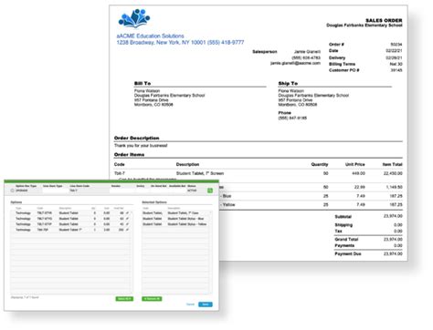The height and width of the screenshot is (330, 433).
Task: Click the 1238 Broadway New York address line
Action: tap(180, 43)
